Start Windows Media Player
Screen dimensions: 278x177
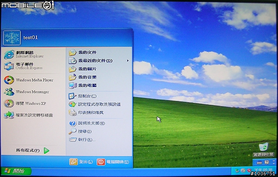[x=29, y=80]
